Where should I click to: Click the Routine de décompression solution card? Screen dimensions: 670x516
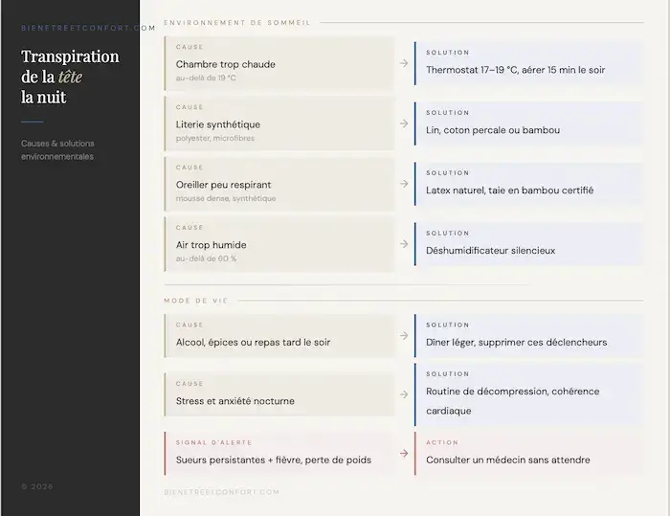(528, 395)
